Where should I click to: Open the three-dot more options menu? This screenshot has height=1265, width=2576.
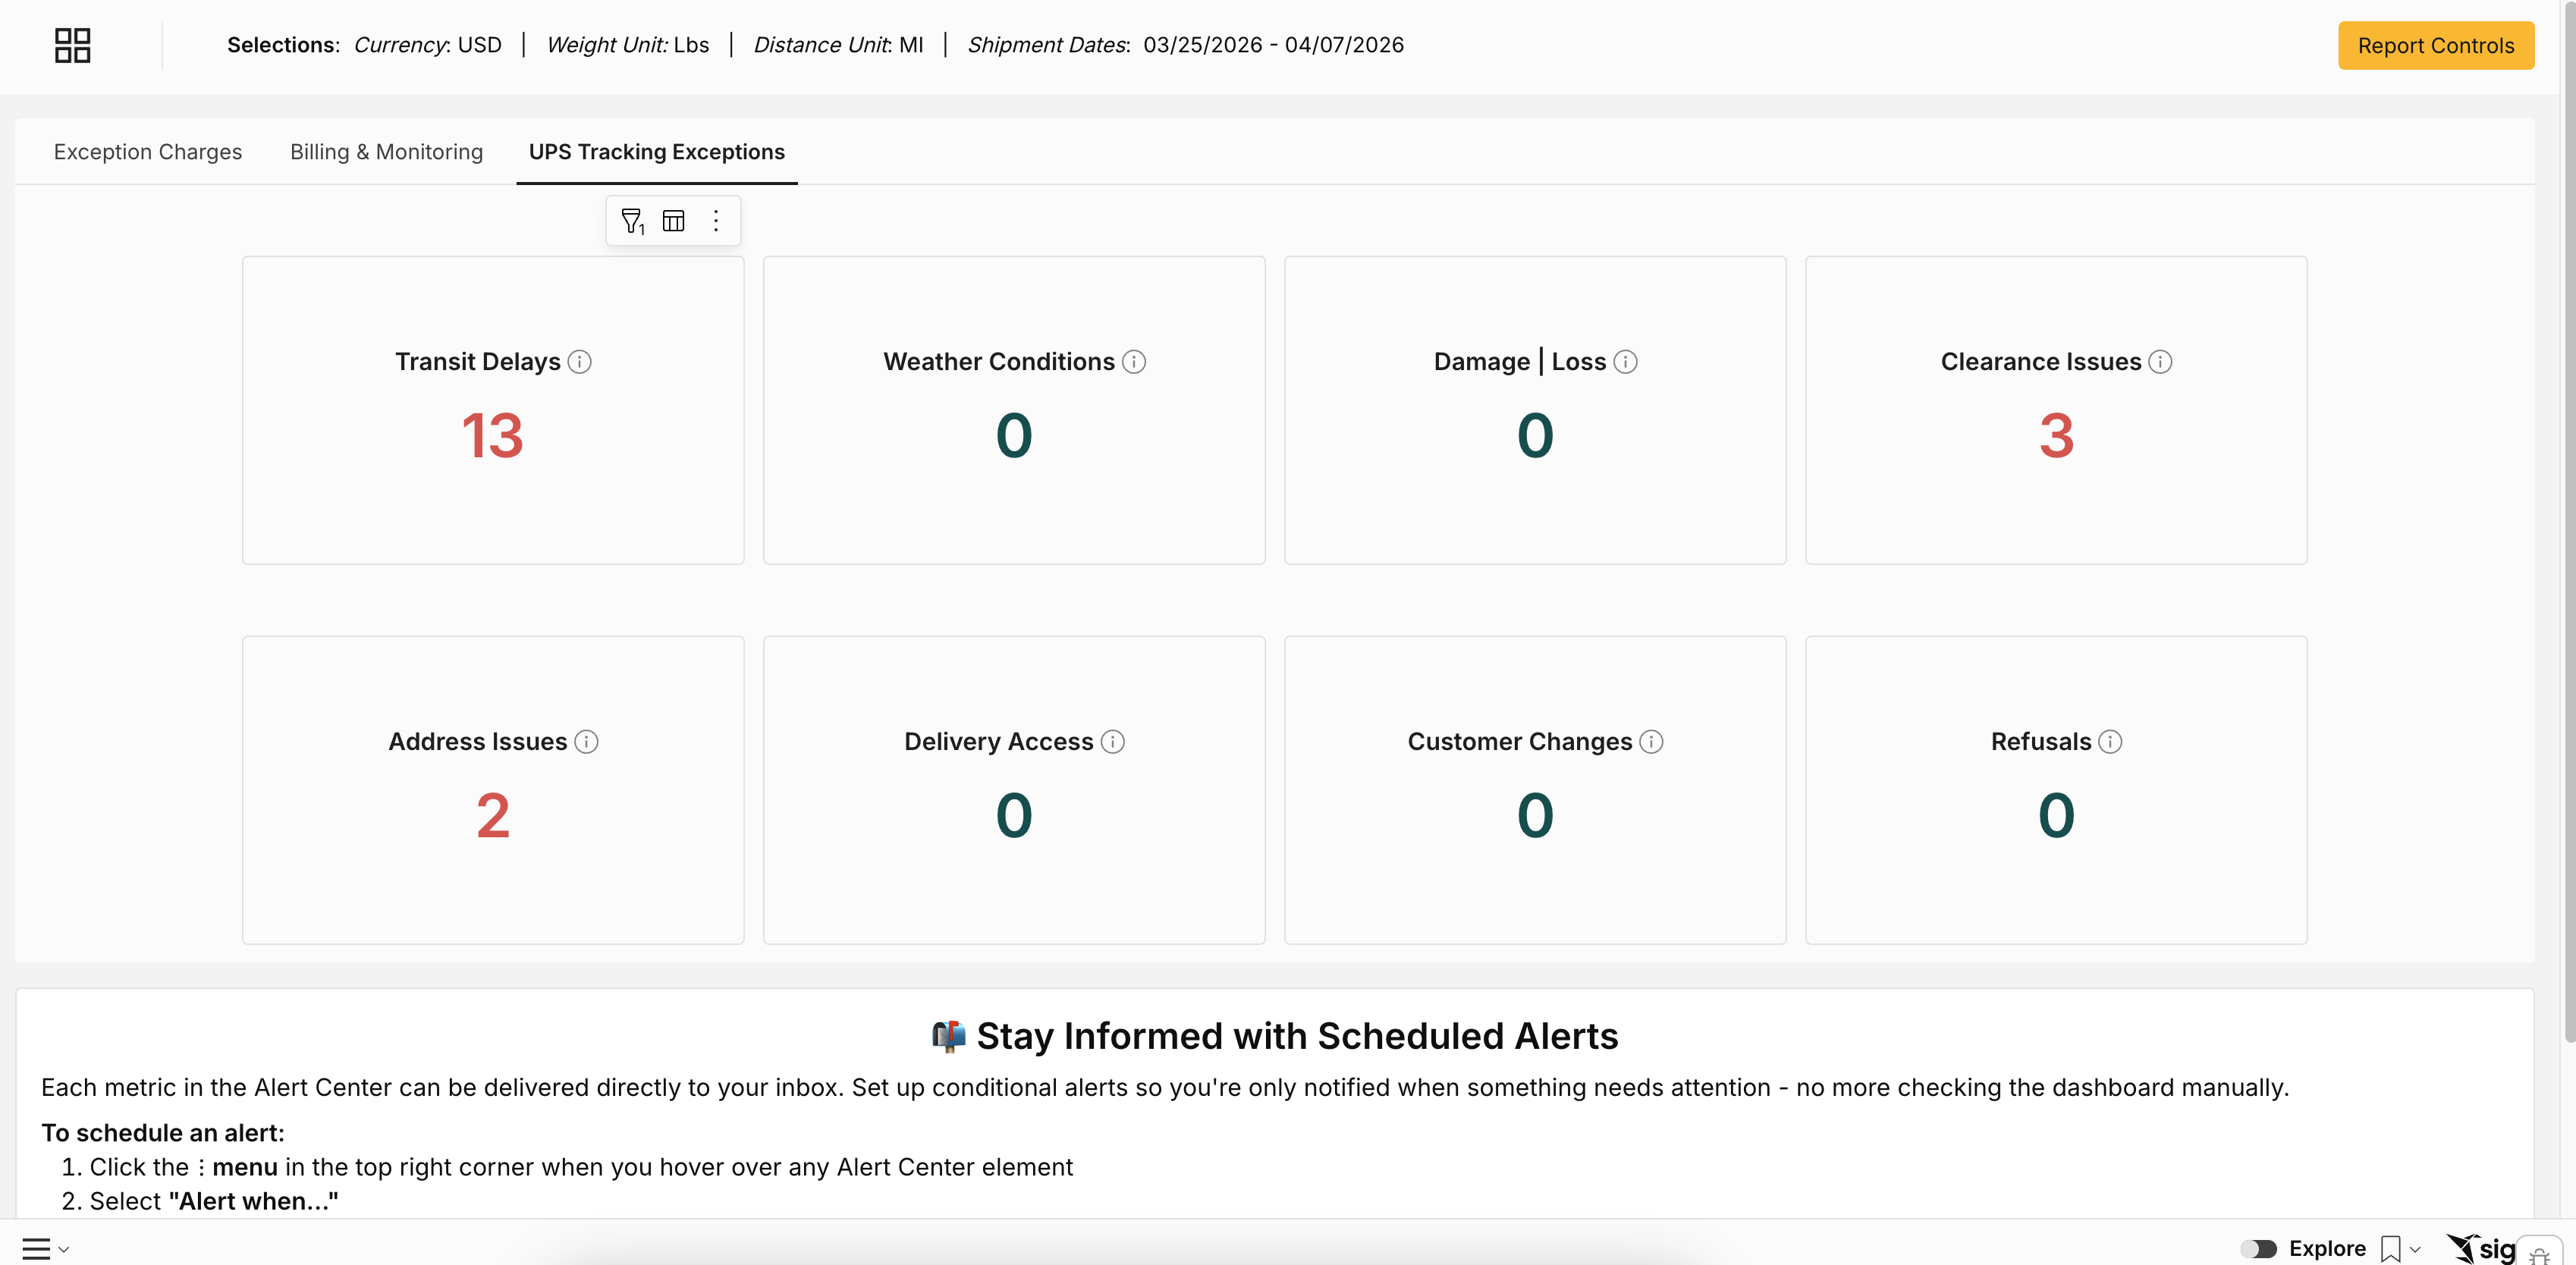(x=716, y=221)
